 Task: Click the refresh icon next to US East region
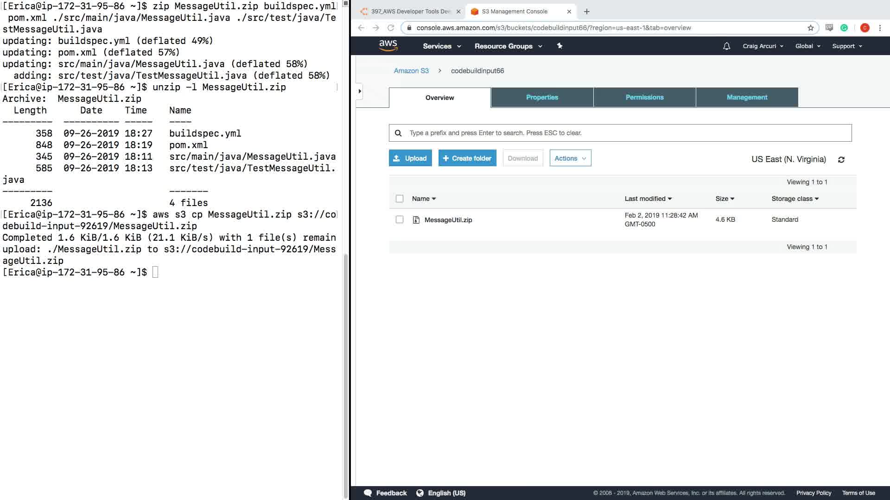[x=841, y=160]
